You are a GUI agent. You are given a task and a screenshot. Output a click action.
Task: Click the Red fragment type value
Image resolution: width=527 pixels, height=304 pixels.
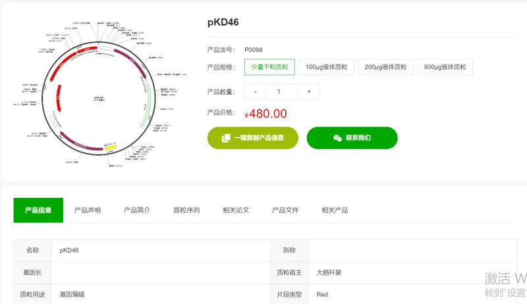pos(322,295)
